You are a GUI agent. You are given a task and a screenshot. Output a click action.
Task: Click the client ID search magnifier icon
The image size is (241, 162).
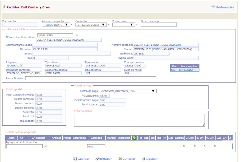[77, 35]
